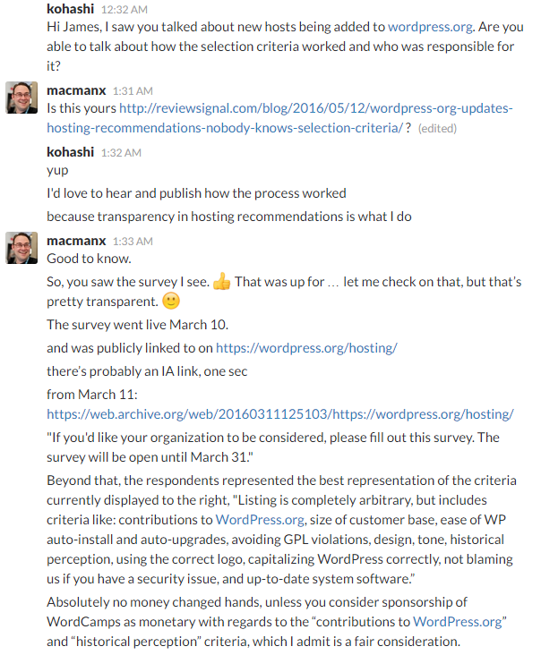Click macmanx avatar beside the 1:33 AM message

pyautogui.click(x=21, y=248)
